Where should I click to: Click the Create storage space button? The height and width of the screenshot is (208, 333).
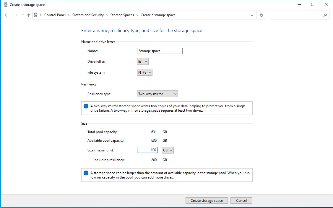[x=206, y=200]
